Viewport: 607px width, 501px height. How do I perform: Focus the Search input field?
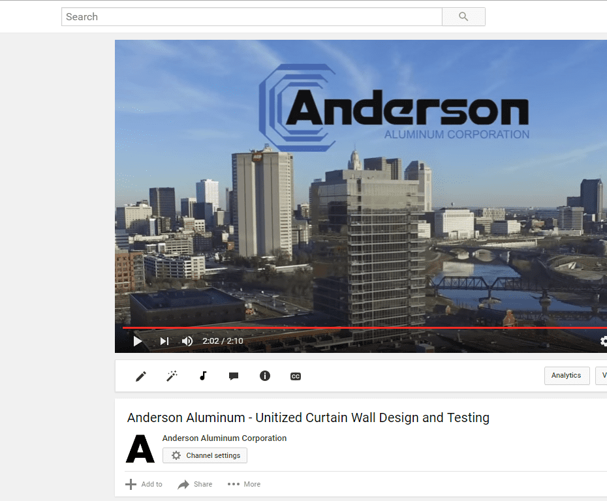[252, 17]
